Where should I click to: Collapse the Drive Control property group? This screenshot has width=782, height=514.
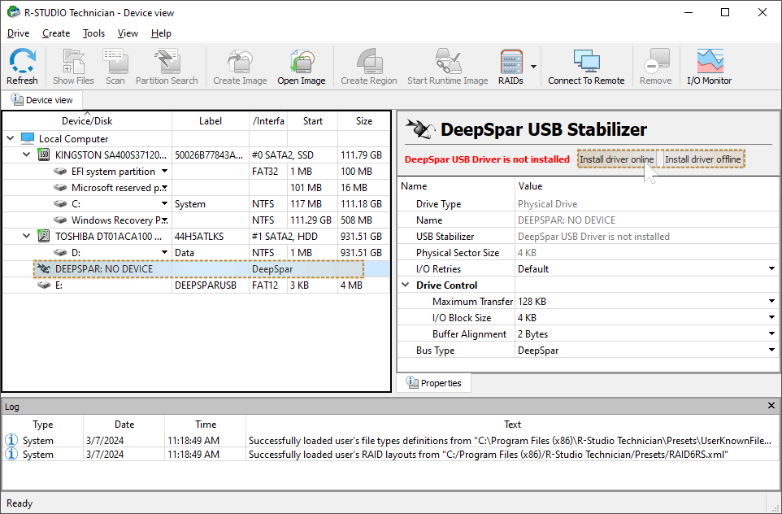tap(406, 285)
